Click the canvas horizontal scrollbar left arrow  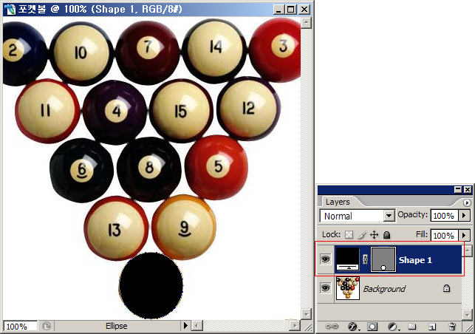point(197,326)
